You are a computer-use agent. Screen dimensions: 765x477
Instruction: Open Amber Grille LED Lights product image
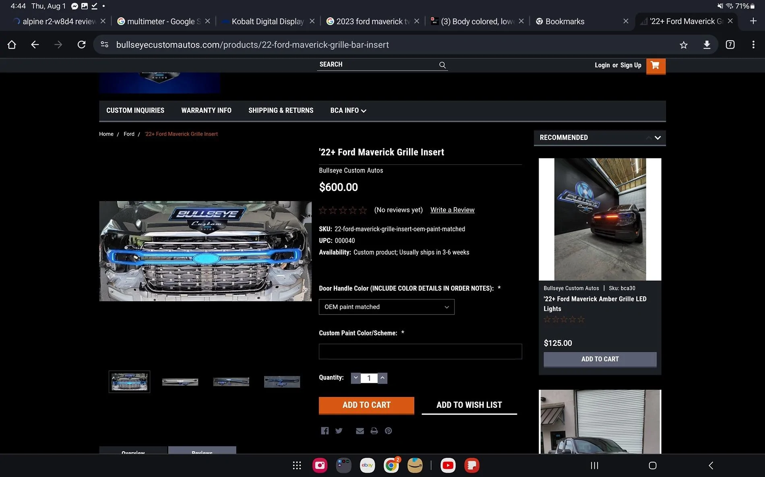pos(600,219)
